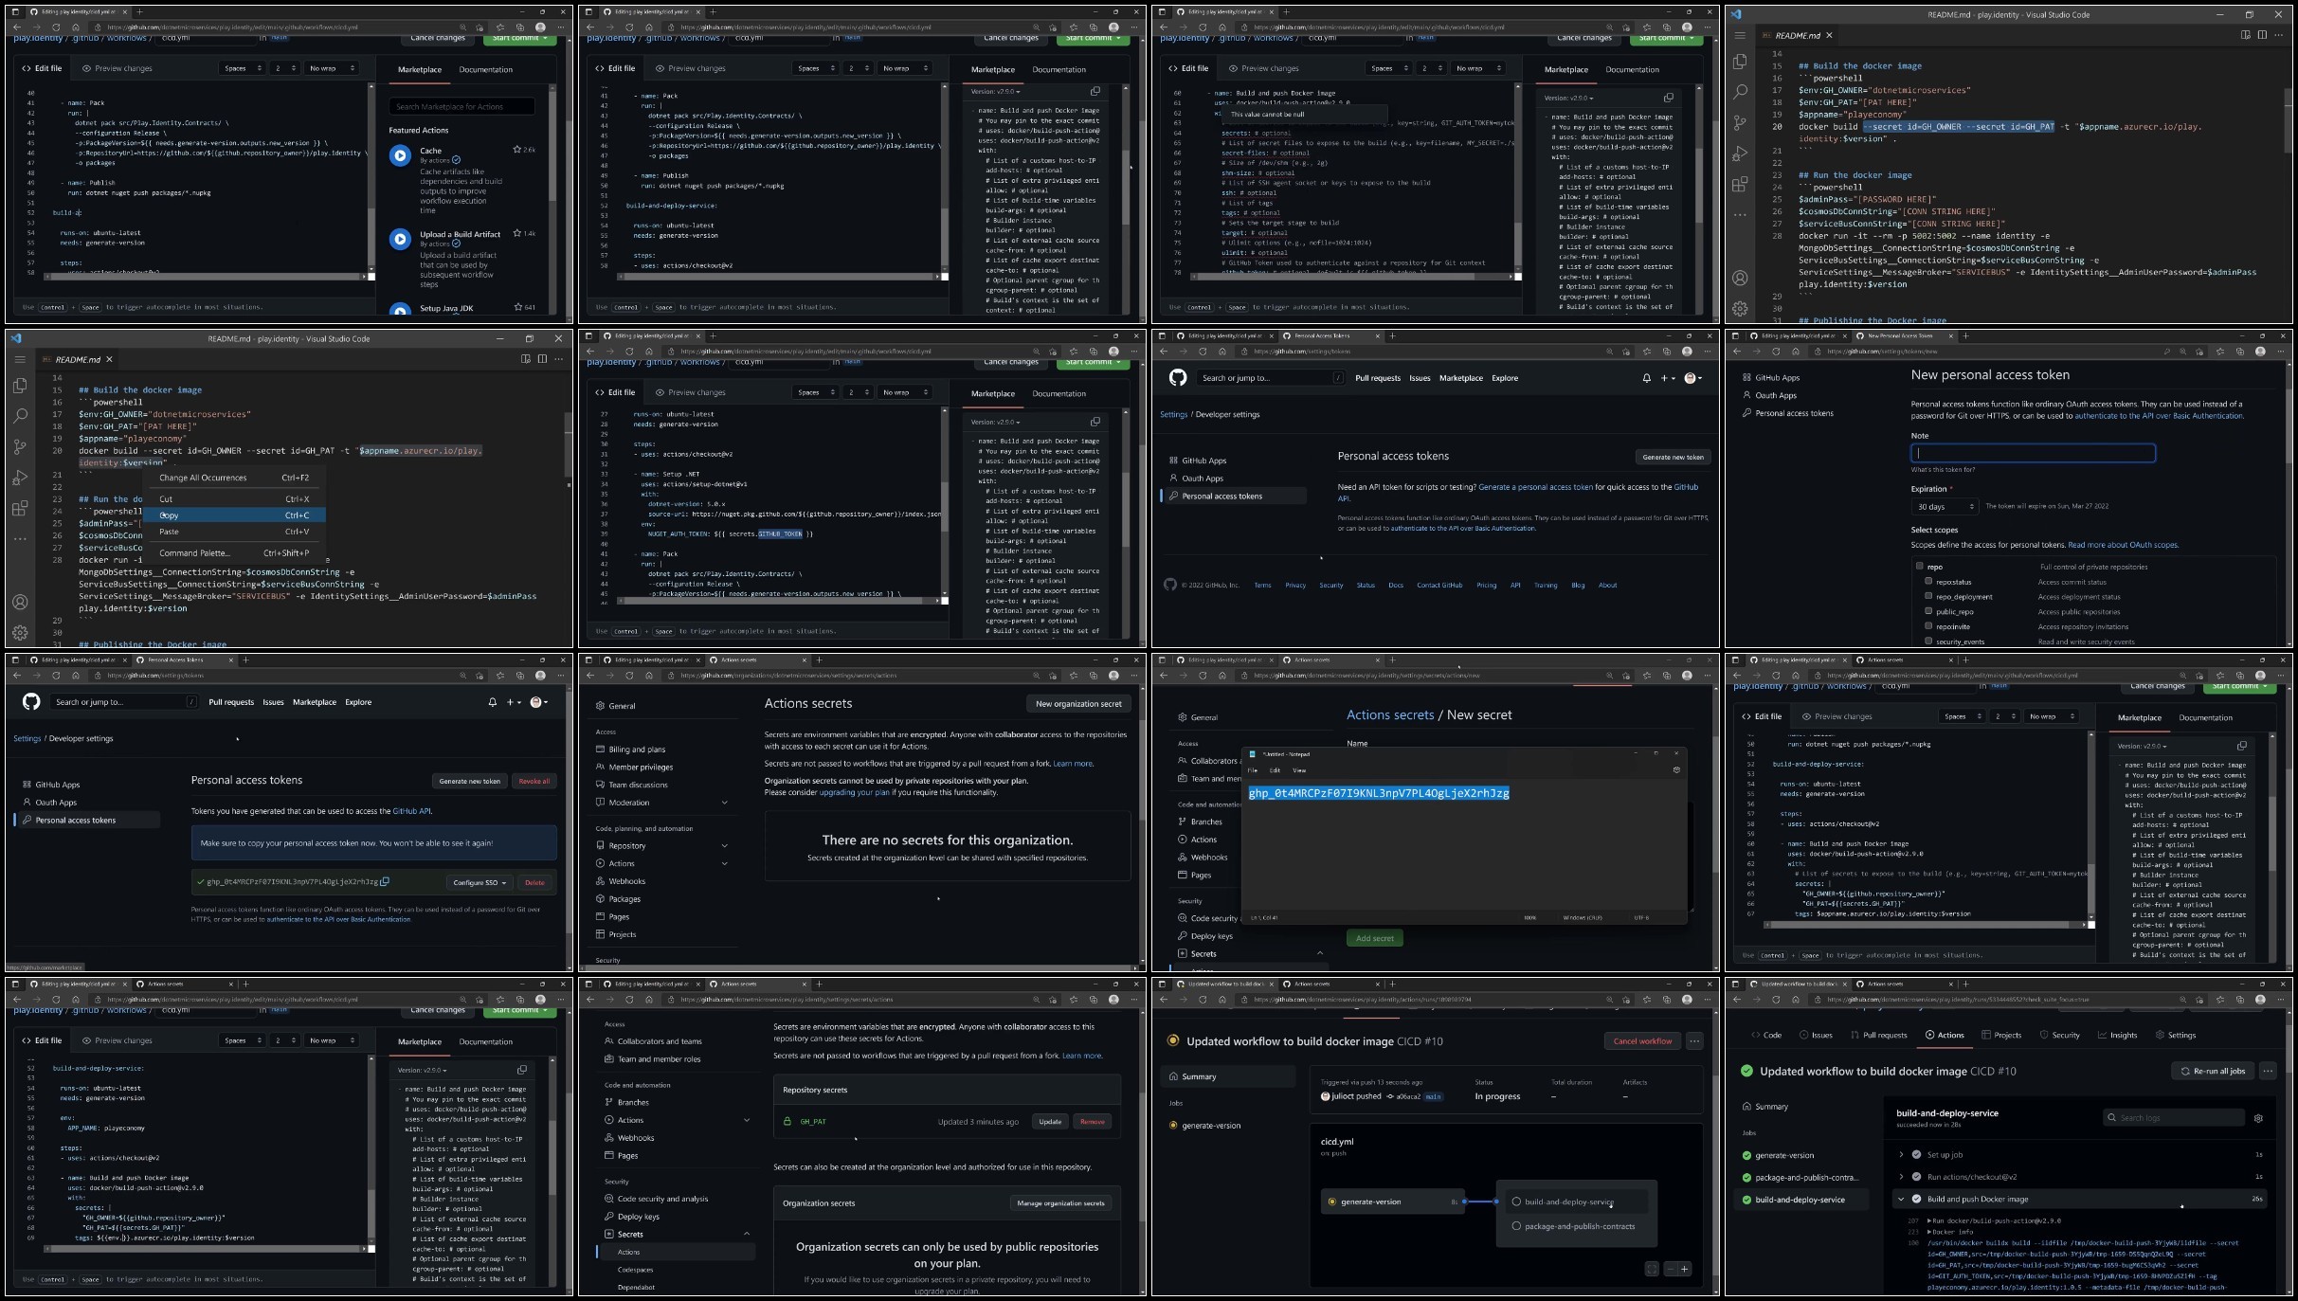Screen dimensions: 2298x1301
Task: Open the Configure SSO dropdown
Action: tap(479, 882)
